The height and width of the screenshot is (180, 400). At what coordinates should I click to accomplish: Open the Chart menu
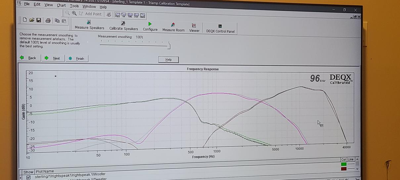[x=61, y=5]
